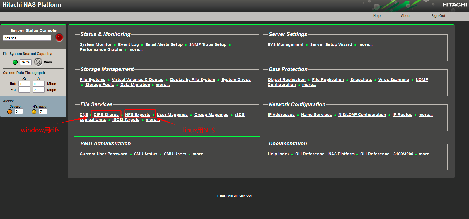Expand more... under Server Settings
The width and height of the screenshot is (469, 219).
366,44
